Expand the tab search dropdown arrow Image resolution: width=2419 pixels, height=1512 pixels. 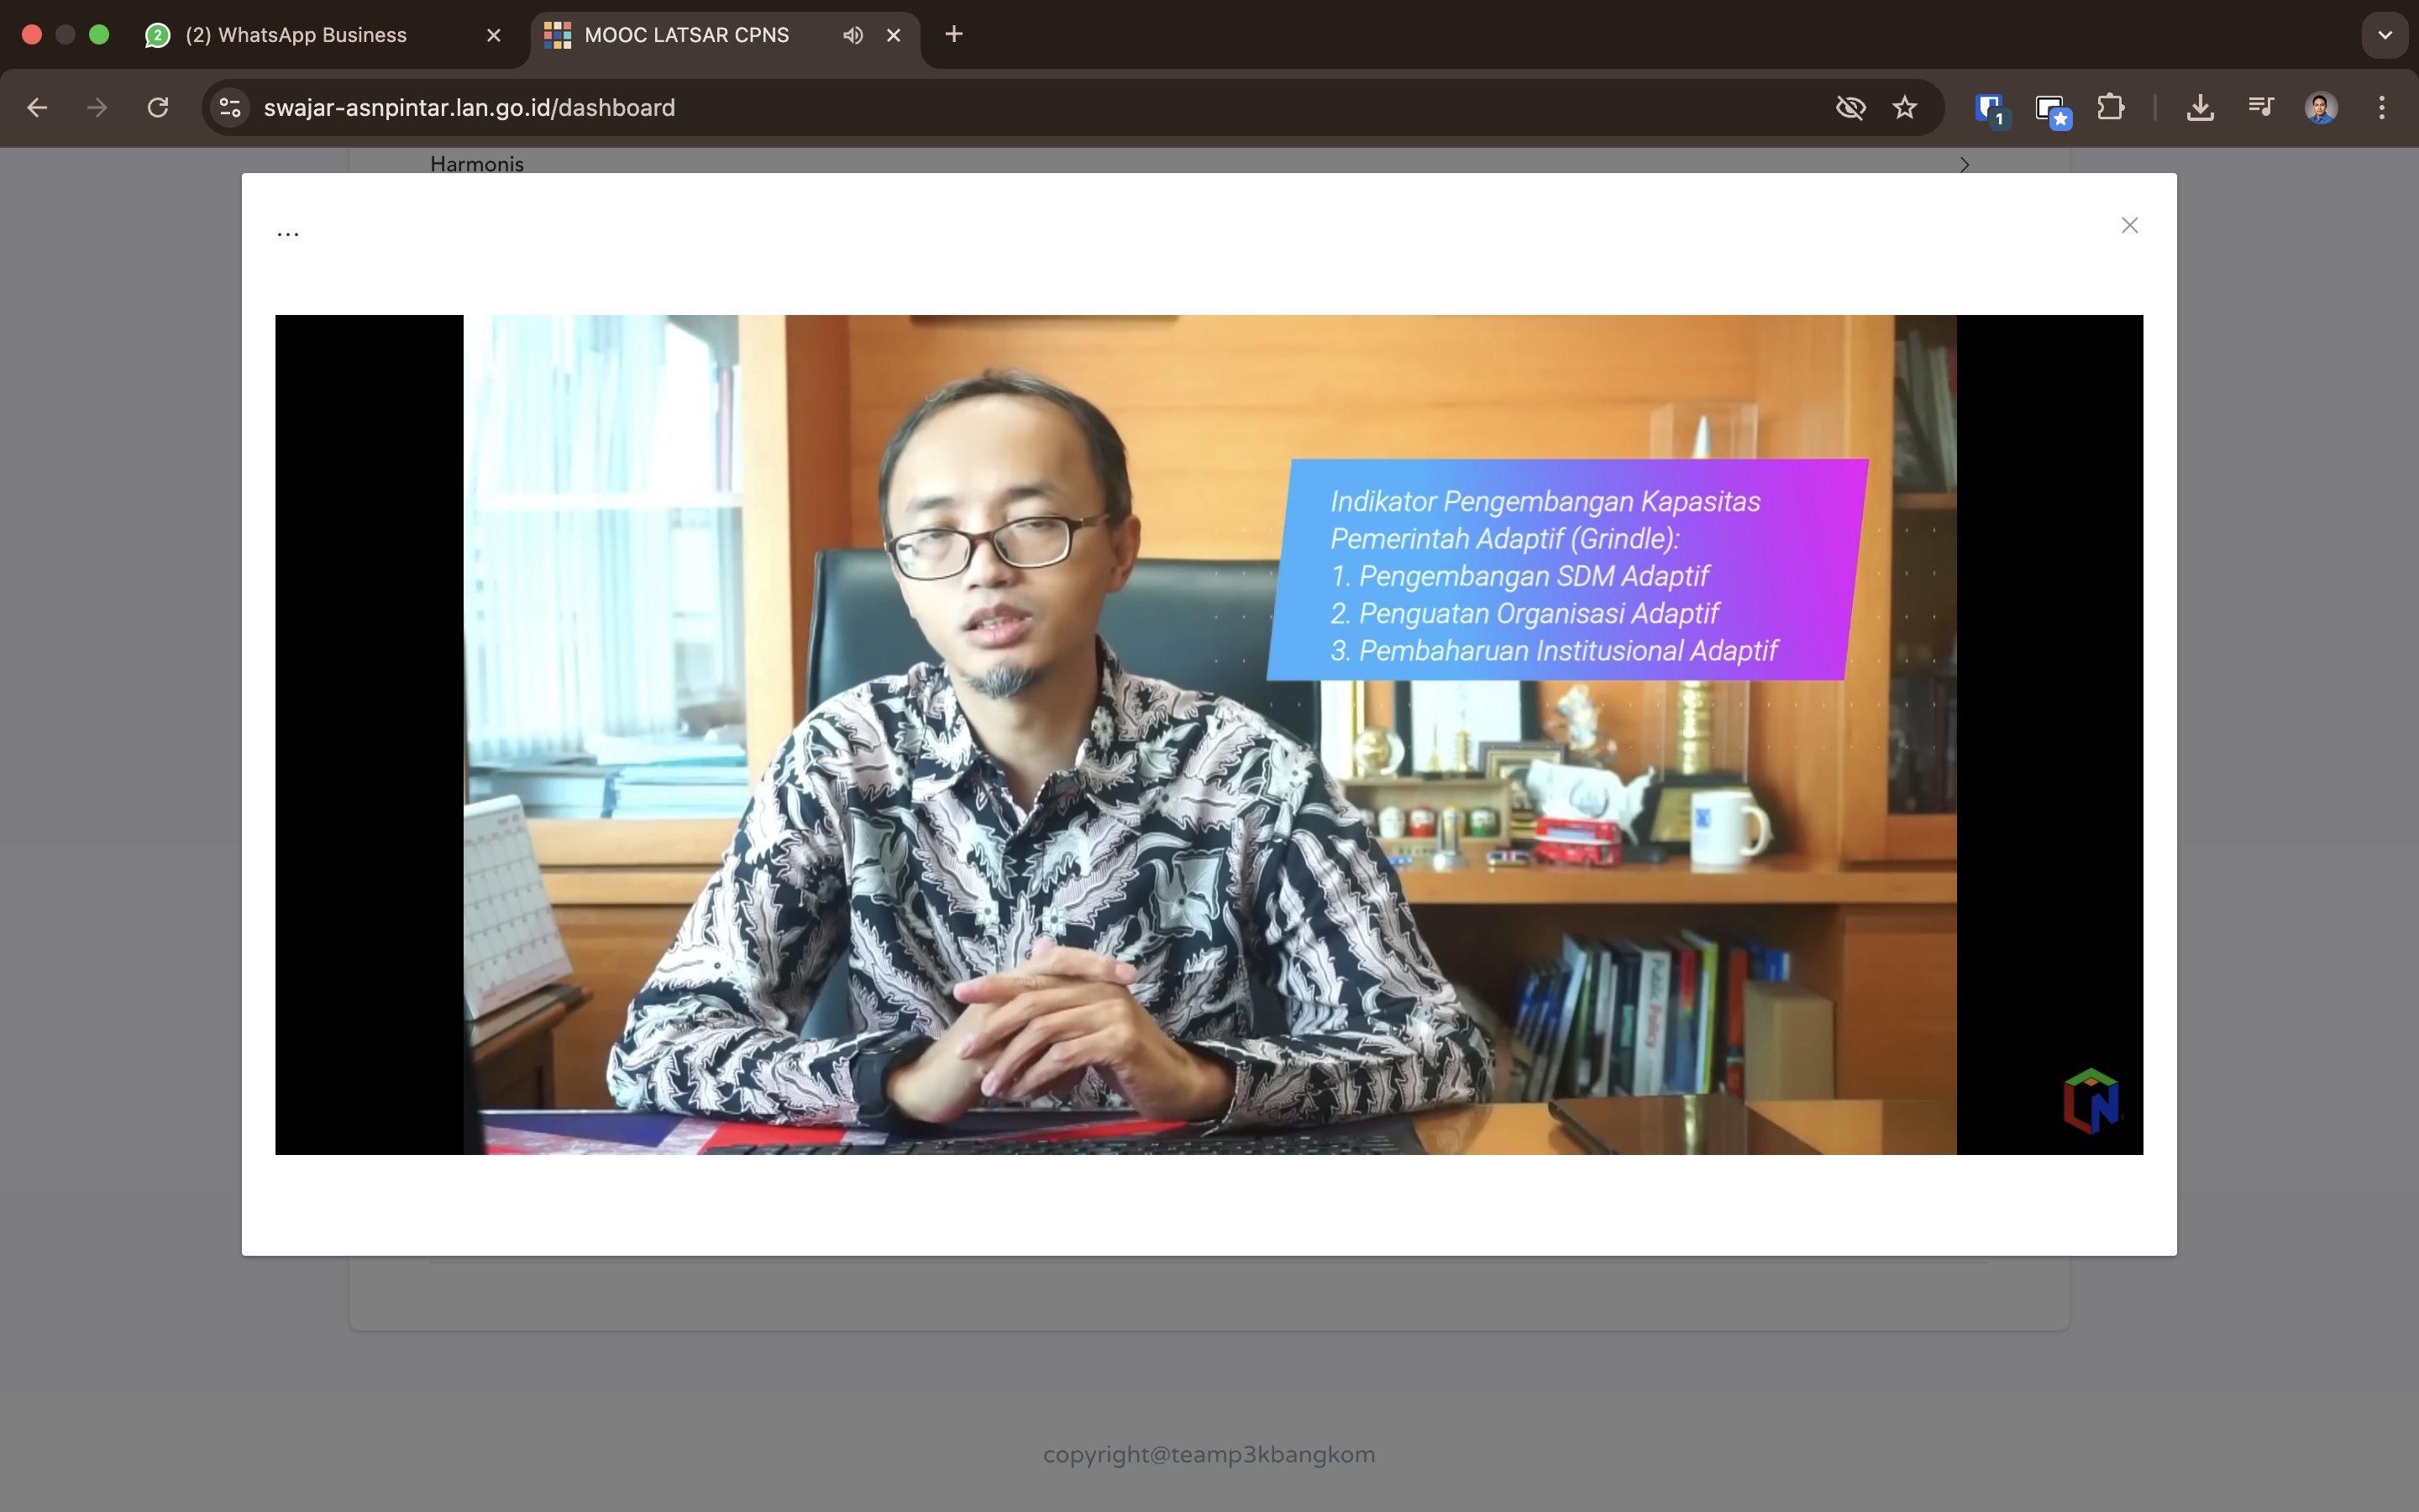2385,35
